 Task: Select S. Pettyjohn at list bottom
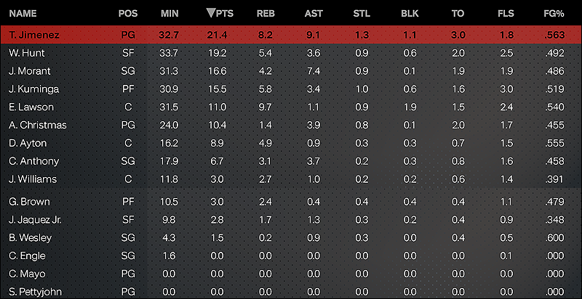tap(291, 292)
